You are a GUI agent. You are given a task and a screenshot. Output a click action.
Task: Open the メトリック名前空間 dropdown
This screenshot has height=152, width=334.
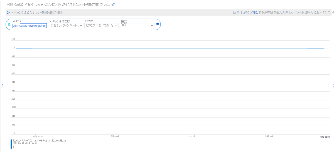(x=66, y=26)
